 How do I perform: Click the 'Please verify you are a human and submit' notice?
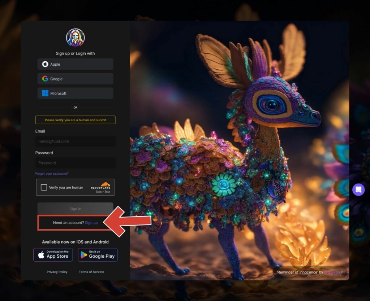75,120
